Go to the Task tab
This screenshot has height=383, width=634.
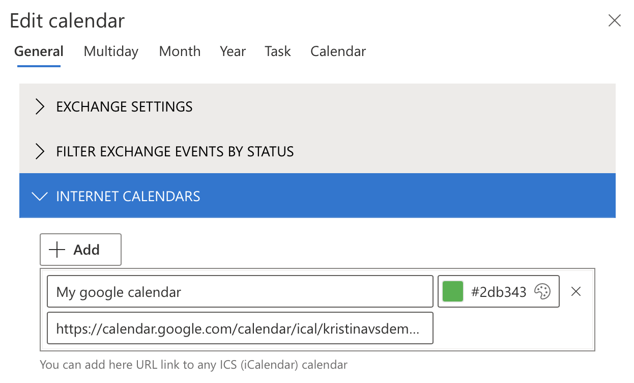click(x=278, y=51)
